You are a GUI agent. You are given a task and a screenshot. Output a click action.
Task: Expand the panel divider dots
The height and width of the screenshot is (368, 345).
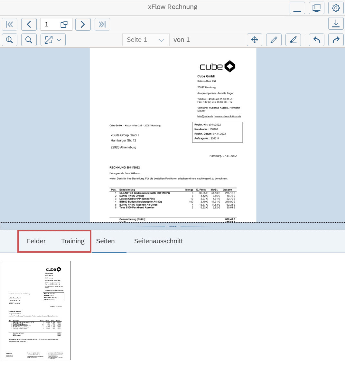[x=173, y=226]
